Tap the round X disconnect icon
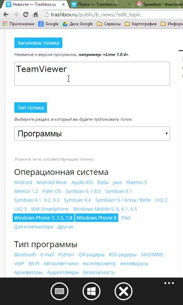This screenshot has width=183, height=305. 124,291
